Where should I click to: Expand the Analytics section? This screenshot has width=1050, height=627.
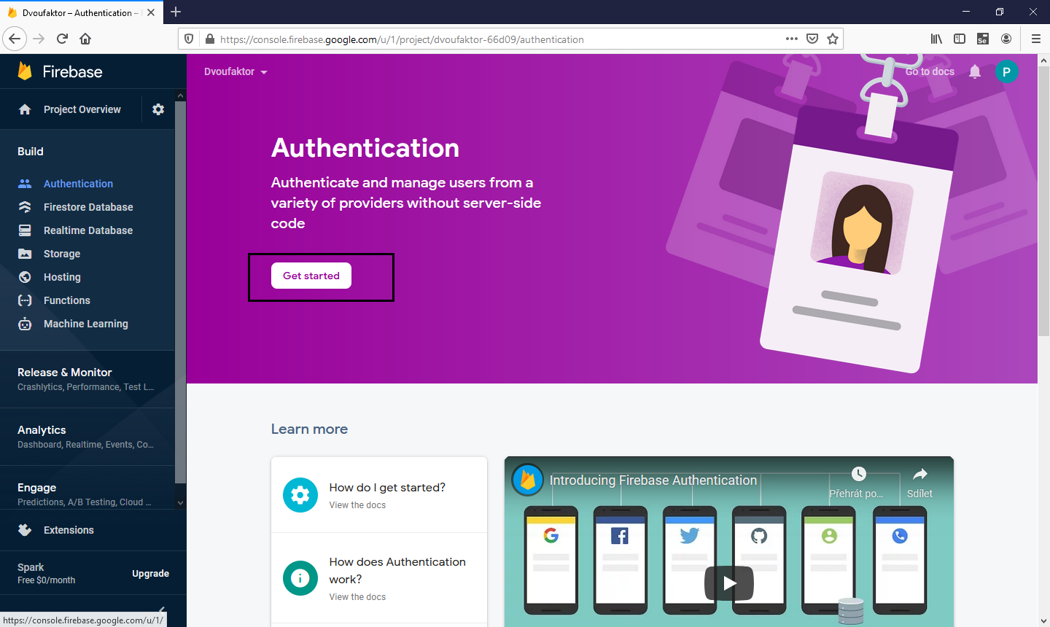point(87,436)
